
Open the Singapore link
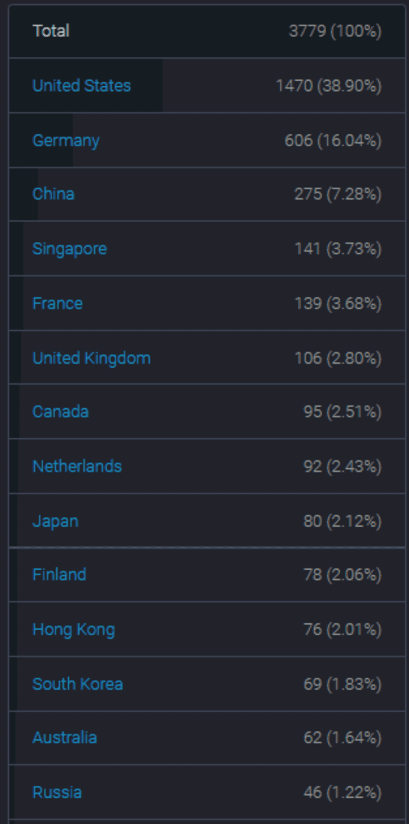(x=69, y=249)
